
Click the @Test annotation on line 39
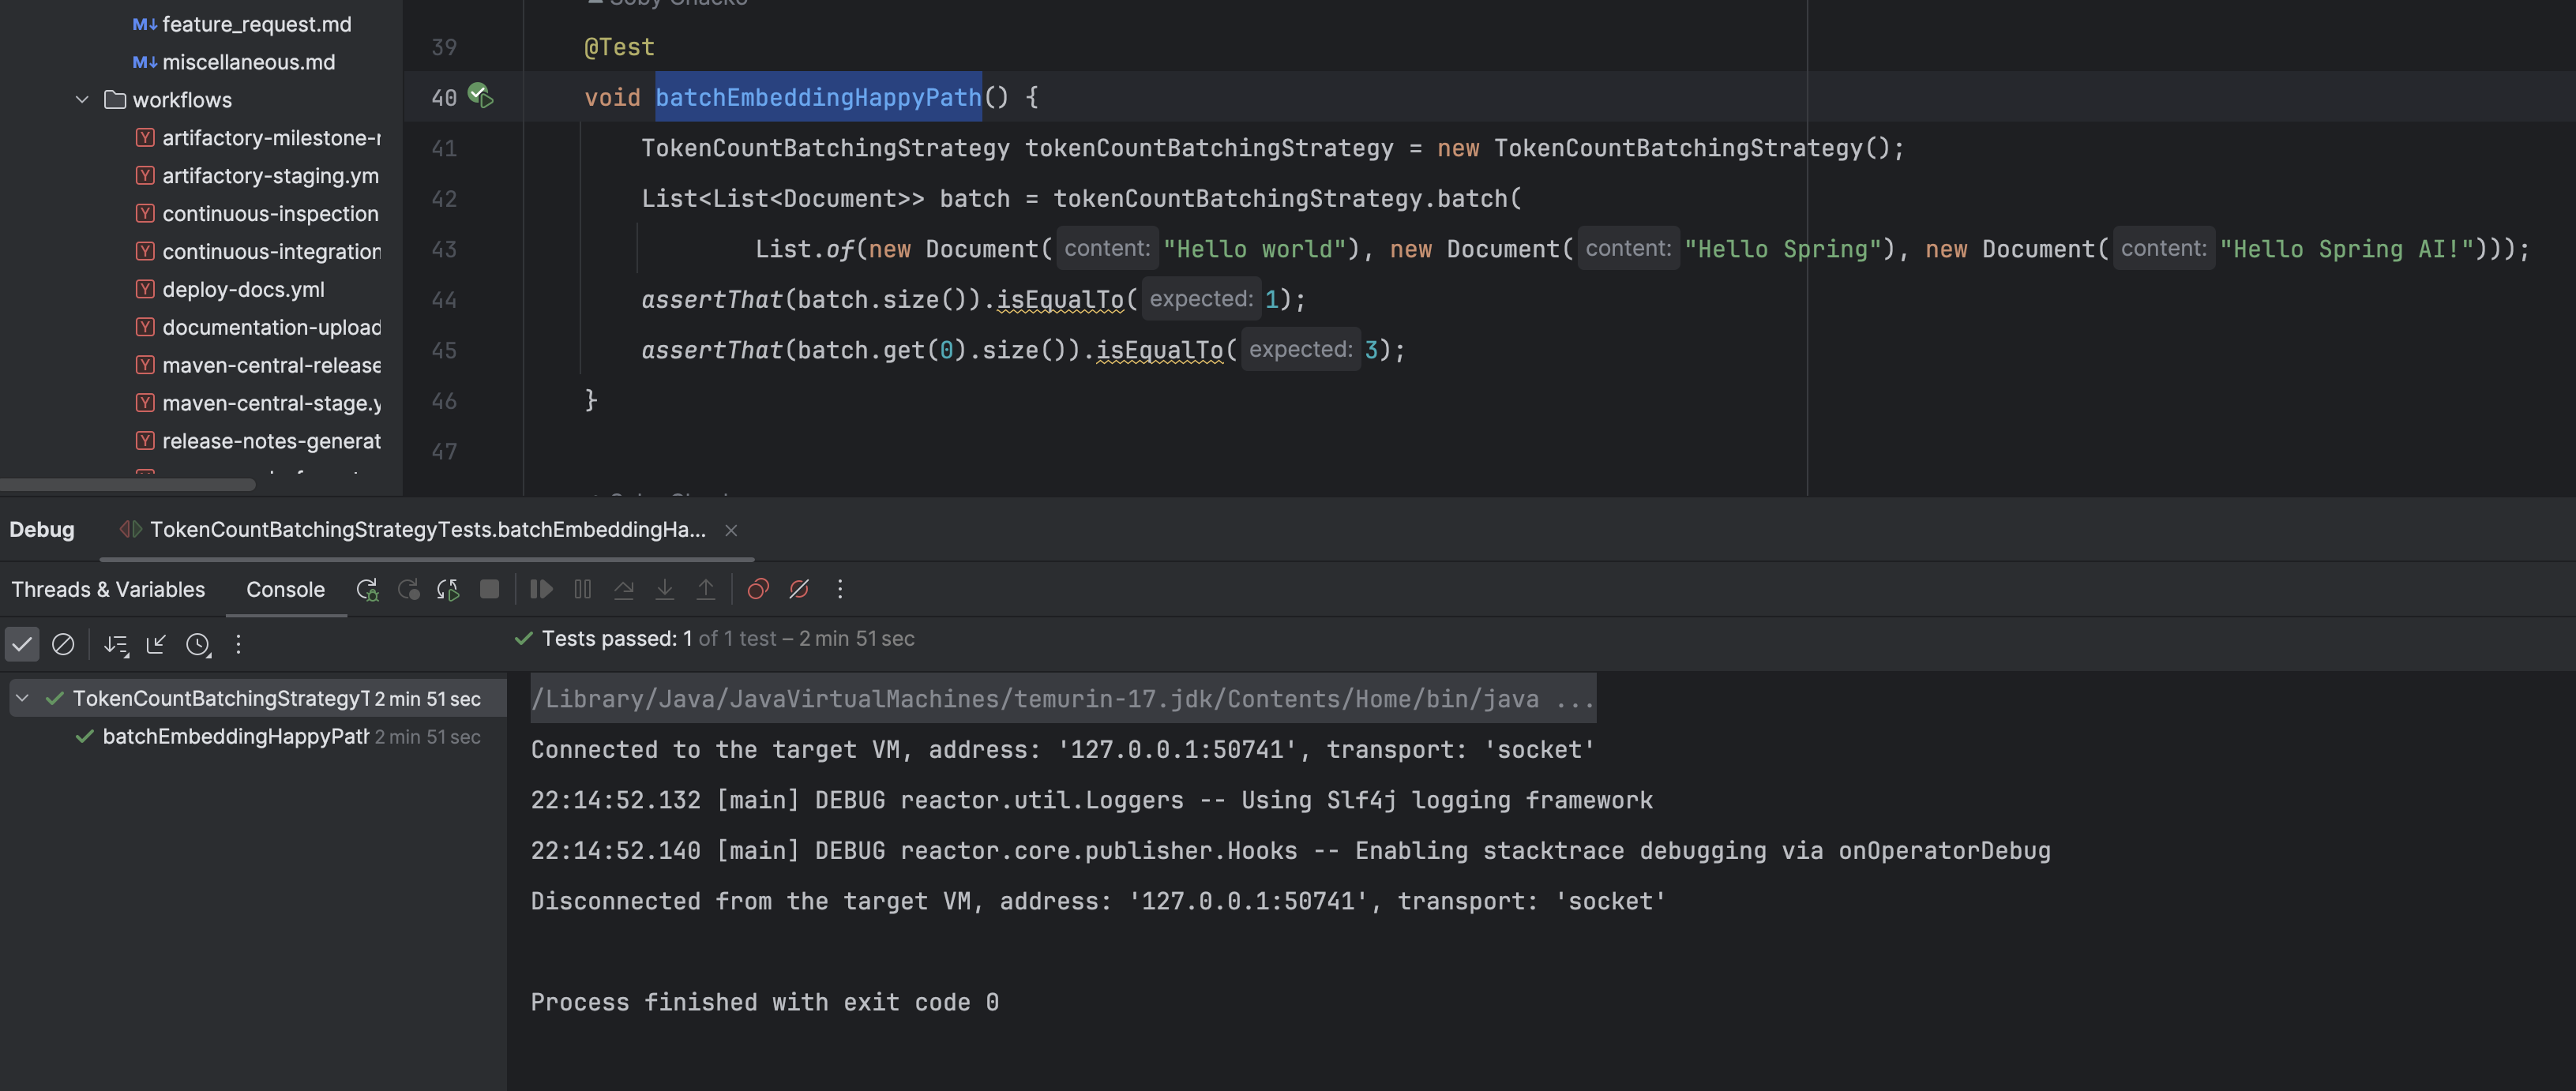(x=619, y=47)
